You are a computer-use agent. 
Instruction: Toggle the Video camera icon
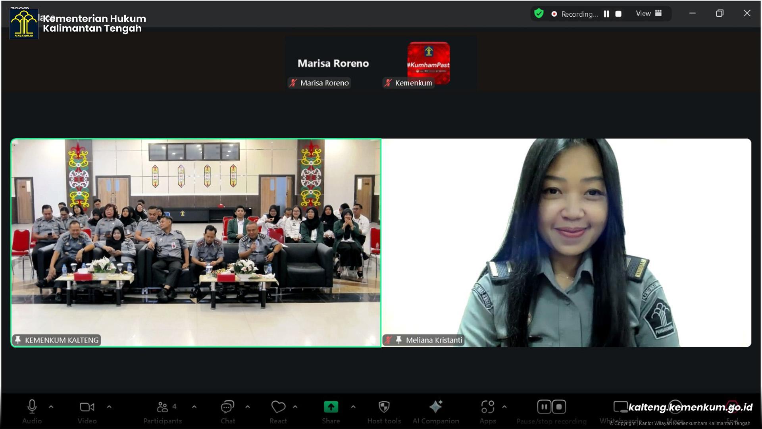tap(87, 407)
